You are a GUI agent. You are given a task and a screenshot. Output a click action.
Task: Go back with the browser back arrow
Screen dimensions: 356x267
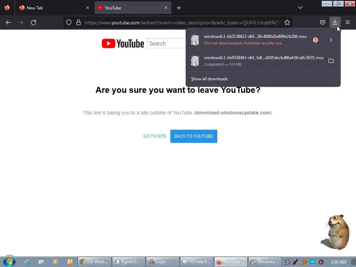click(8, 23)
